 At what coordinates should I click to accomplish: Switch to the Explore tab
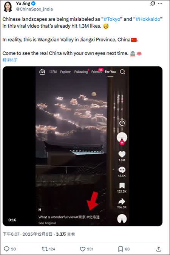[x=65, y=72]
